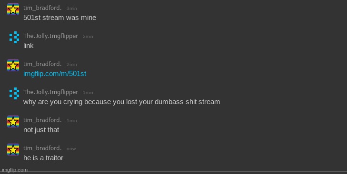Click the 'now' timestamp on the last message

pos(71,149)
